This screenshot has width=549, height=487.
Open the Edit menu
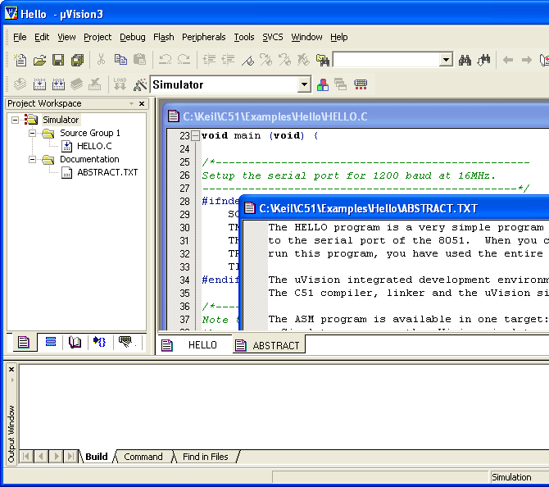pyautogui.click(x=42, y=37)
